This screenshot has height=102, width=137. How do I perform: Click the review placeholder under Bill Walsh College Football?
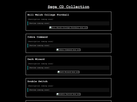click(68, 23)
